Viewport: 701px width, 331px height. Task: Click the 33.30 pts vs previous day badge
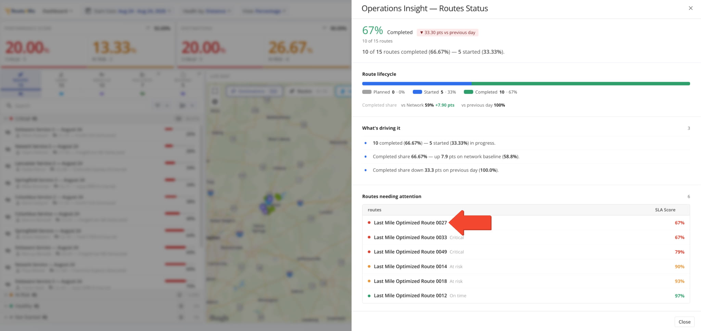tap(447, 32)
